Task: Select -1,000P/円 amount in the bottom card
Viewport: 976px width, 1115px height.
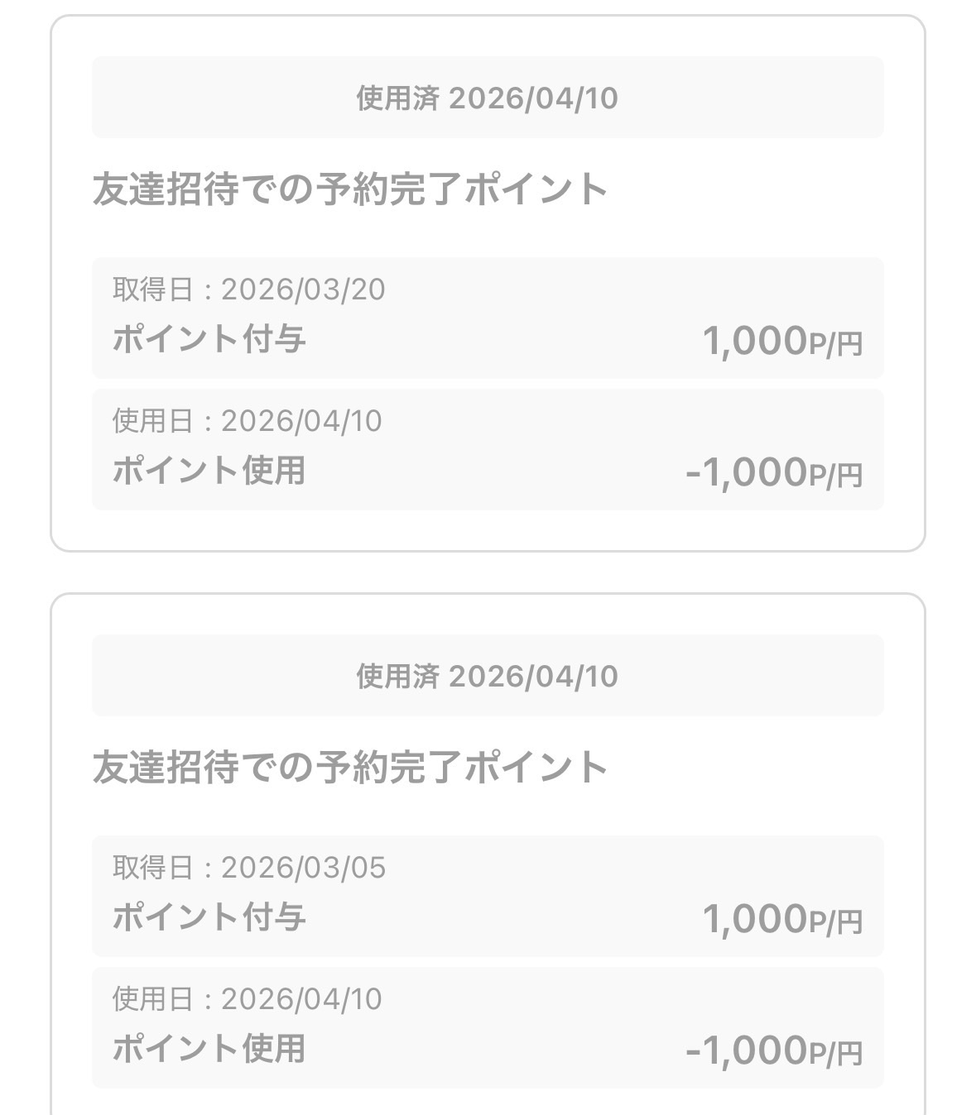Action: (774, 1050)
